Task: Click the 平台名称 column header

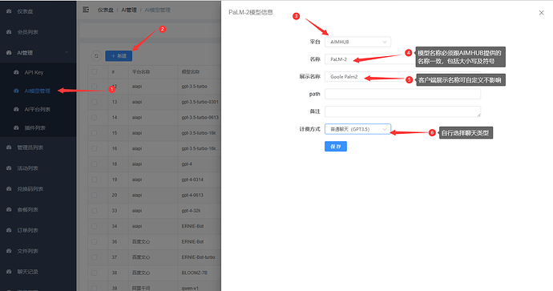Action: click(141, 71)
